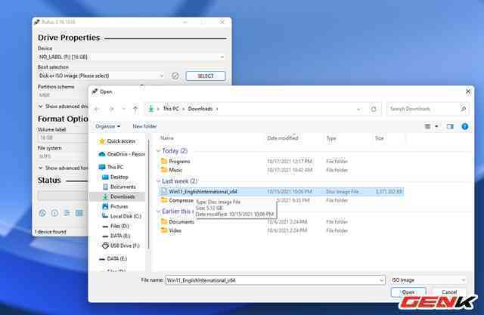The height and width of the screenshot is (315, 484).
Task: Open address bar history dropdown
Action: (358, 109)
